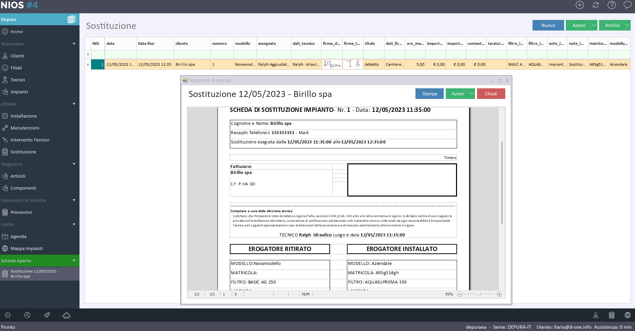Collapse the Nominativi sidebar section

[x=74, y=44]
